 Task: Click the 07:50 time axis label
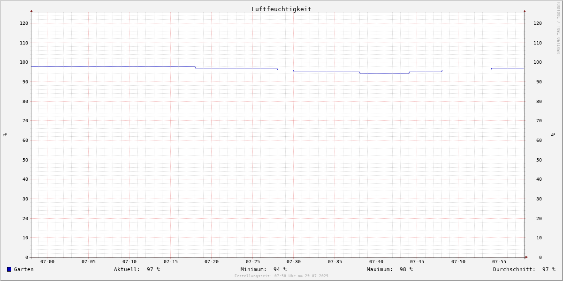pos(458,262)
